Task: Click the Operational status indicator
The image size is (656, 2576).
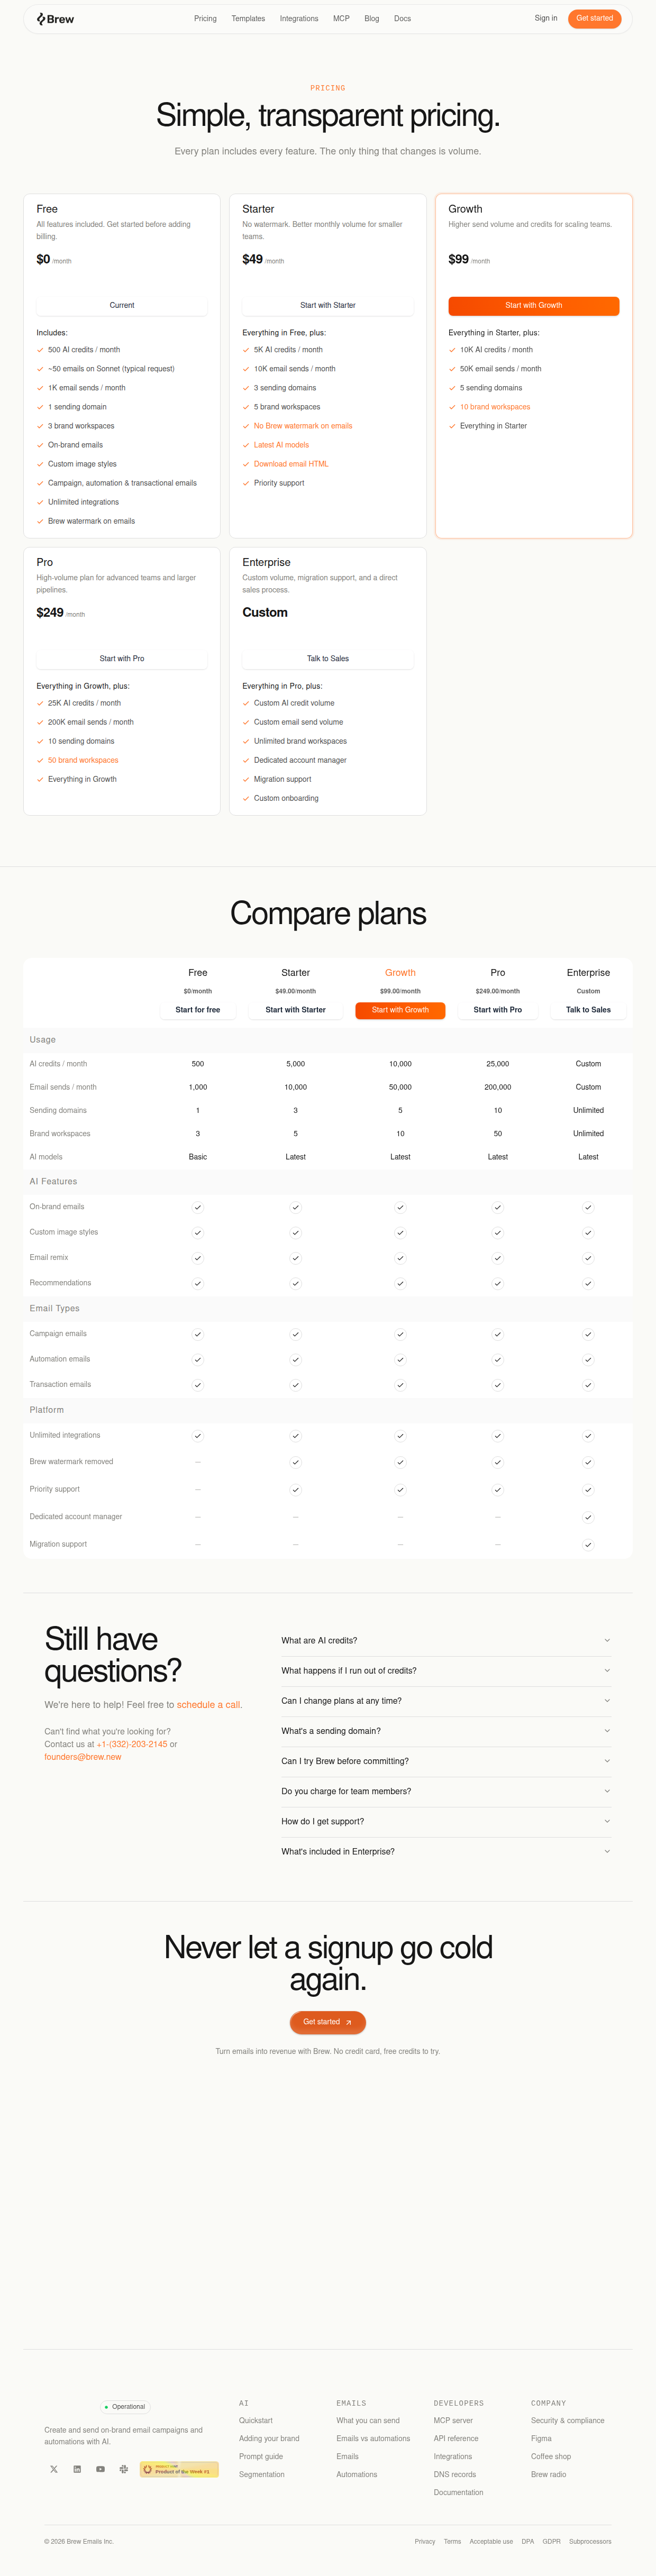Action: coord(125,2407)
